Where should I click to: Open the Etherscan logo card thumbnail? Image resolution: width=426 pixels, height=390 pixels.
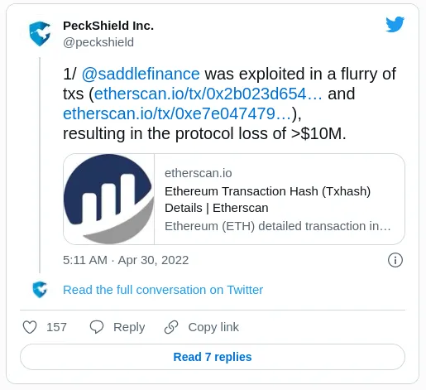click(x=108, y=199)
